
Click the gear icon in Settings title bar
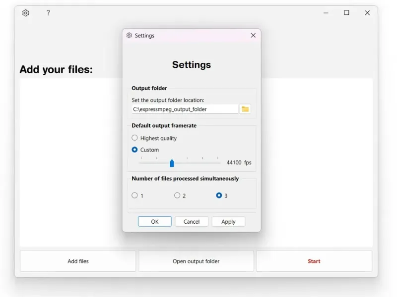pos(129,35)
